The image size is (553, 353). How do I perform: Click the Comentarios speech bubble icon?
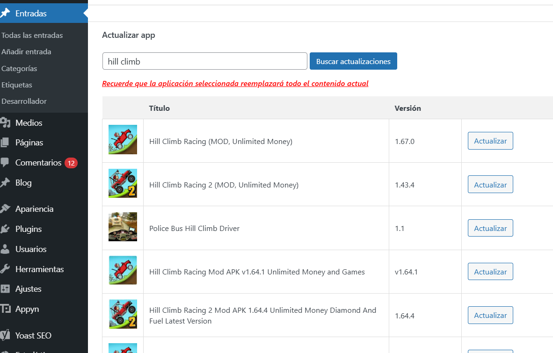pyautogui.click(x=5, y=163)
